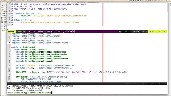
Task: Click the utf-8[unix] encoding indicator
Action: [139, 31]
